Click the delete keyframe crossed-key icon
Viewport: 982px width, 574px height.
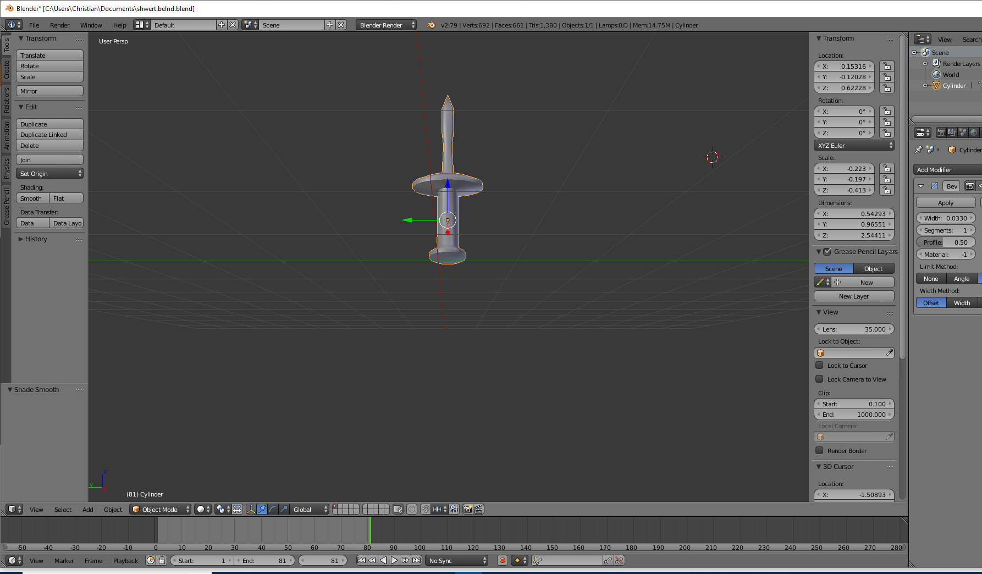tap(620, 560)
